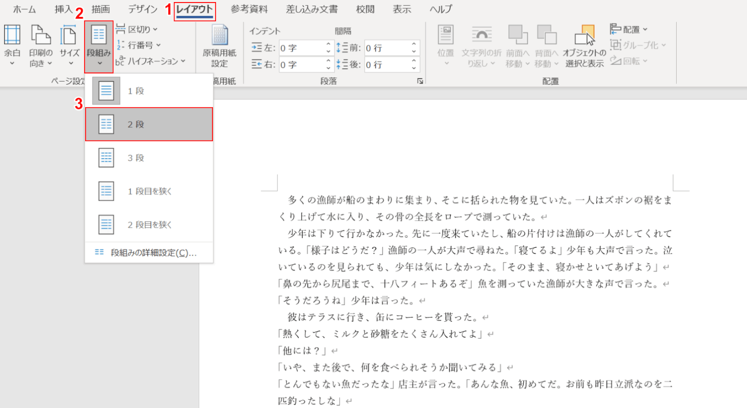Viewport: 747px width, 408px height.
Task: Click the 印刷の向き orientation icon
Action: [x=41, y=36]
